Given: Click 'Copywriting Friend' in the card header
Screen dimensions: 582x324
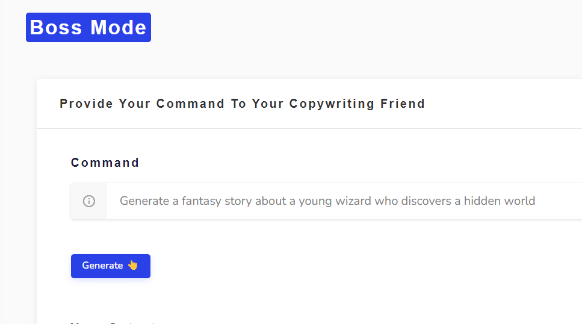Looking at the screenshot, I should point(357,104).
